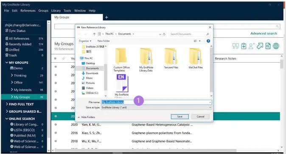Viewport: 286px width, 154px height.
Task: Click the Save button
Action: (179, 116)
